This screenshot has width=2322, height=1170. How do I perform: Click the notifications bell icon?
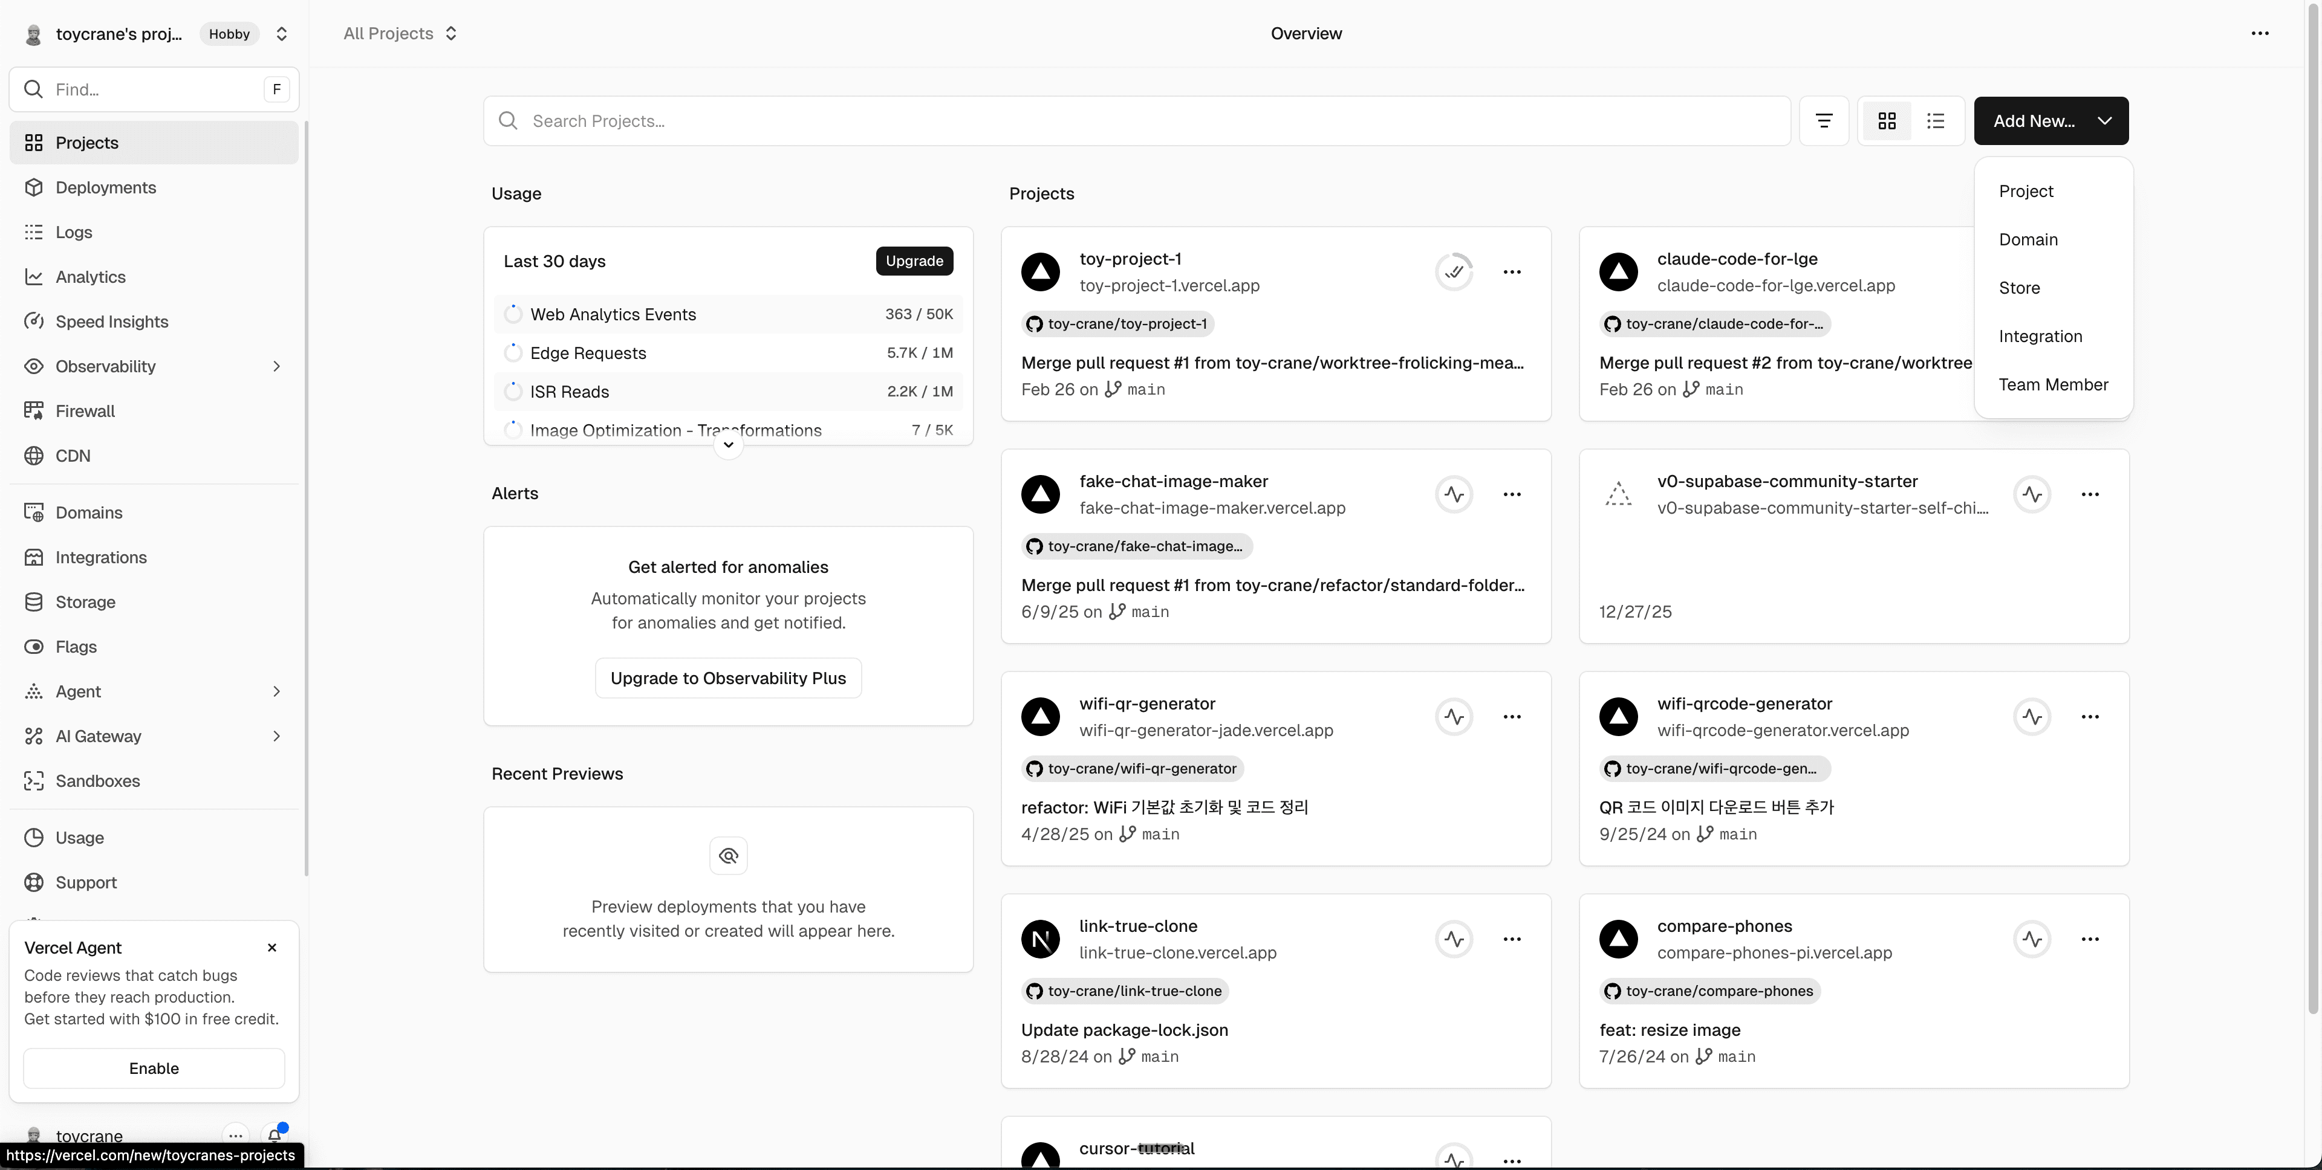274,1135
